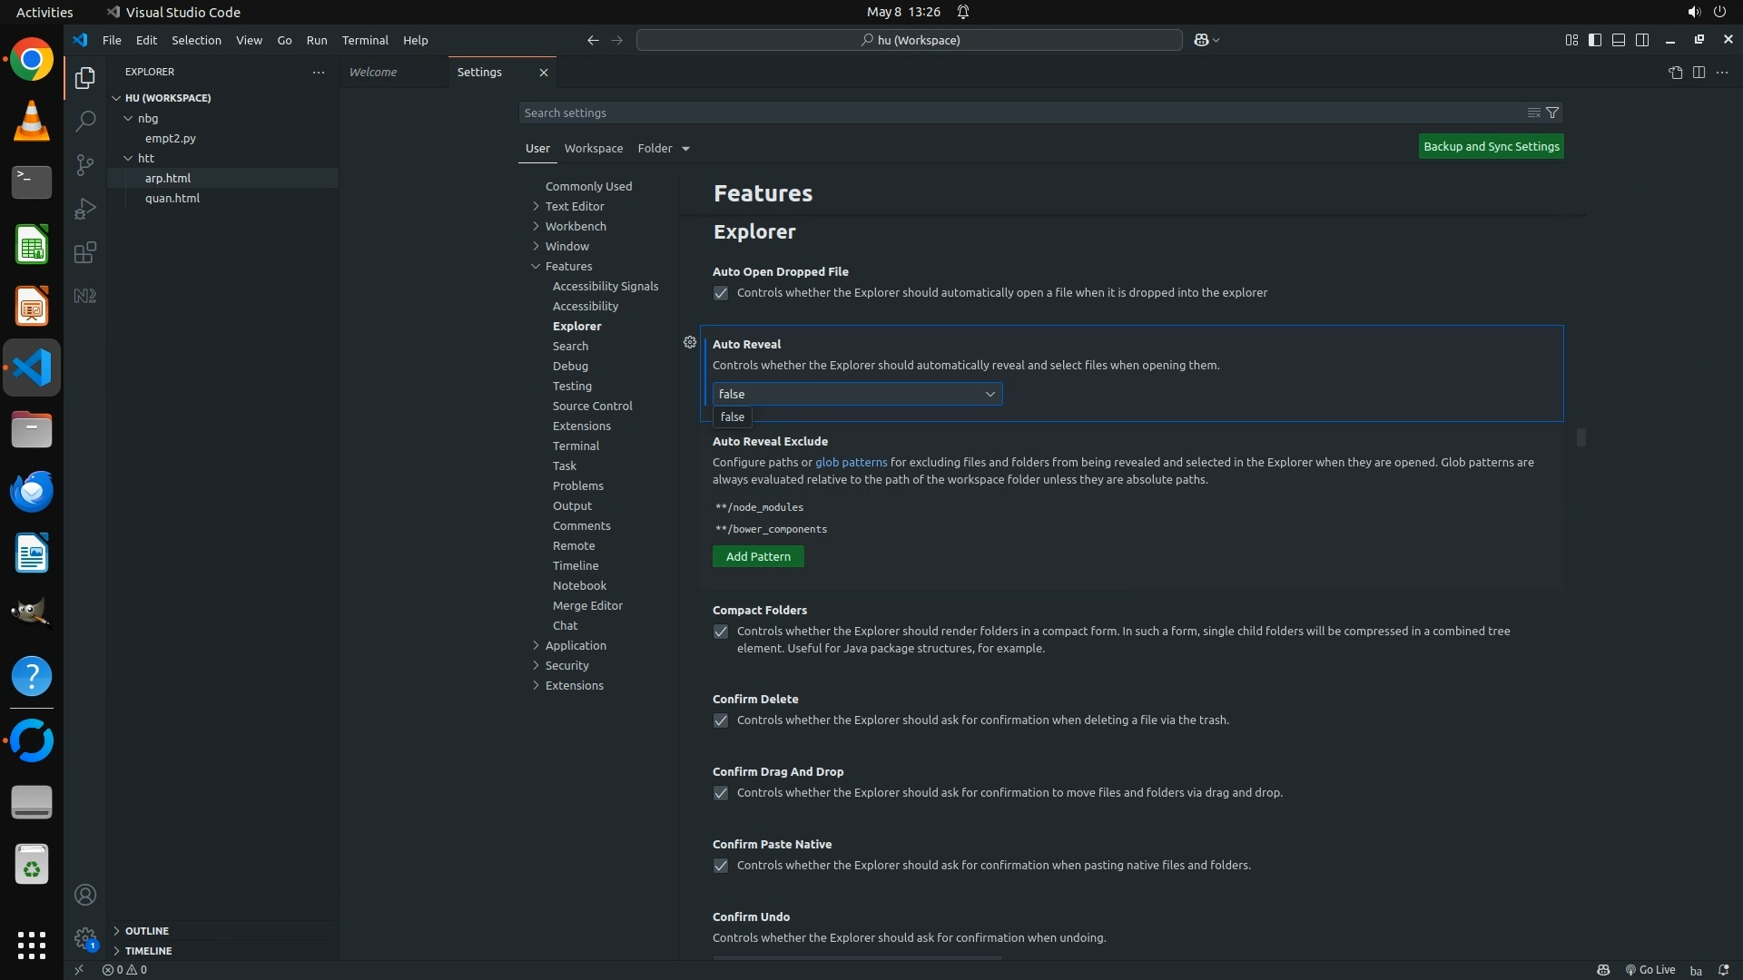Open the glob patterns link
The height and width of the screenshot is (980, 1743).
(851, 462)
